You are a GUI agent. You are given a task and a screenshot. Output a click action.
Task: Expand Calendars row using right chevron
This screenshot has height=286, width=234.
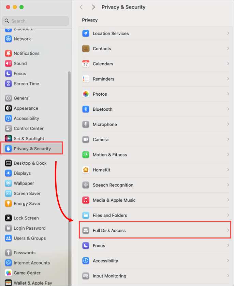pyautogui.click(x=228, y=64)
